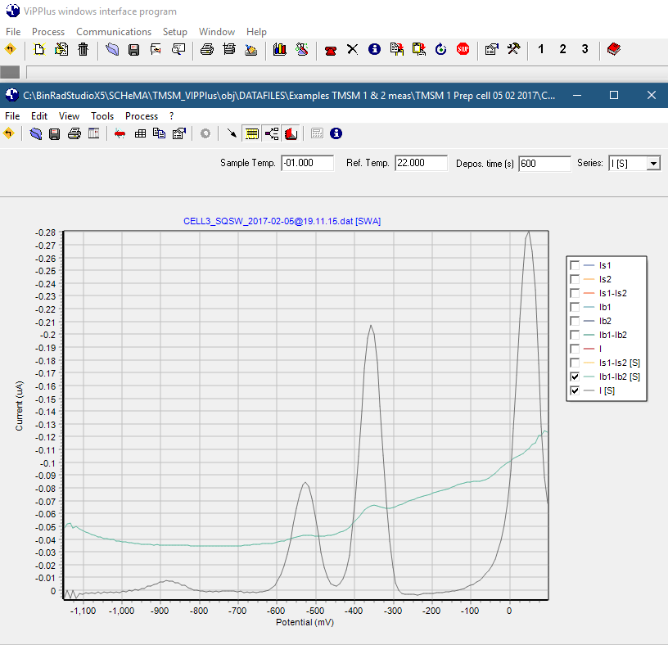Click the printer icon in inner window toolbar
This screenshot has width=668, height=645.
coord(74,133)
